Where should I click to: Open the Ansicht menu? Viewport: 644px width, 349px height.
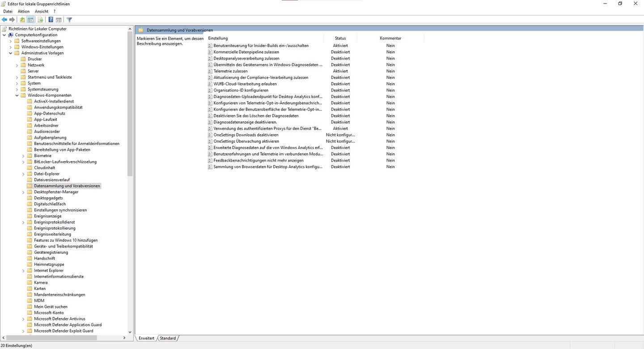41,11
